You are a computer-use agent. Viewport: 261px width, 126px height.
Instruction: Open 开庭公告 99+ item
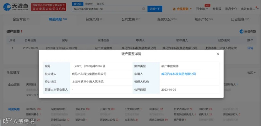[x=107, y=109]
